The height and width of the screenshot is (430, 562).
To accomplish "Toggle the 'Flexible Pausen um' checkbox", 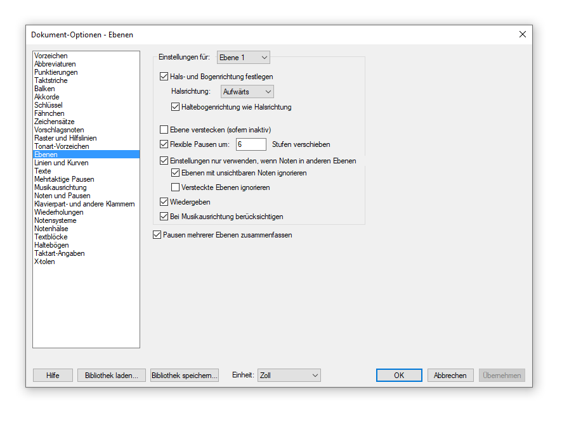I will click(164, 144).
